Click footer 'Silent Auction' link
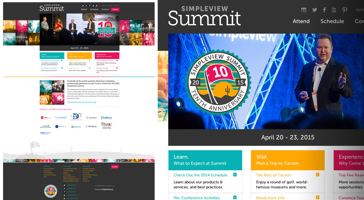 pos(87,177)
